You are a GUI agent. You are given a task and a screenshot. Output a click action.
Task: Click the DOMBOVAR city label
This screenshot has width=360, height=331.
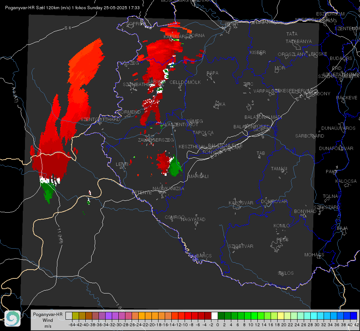274,201
